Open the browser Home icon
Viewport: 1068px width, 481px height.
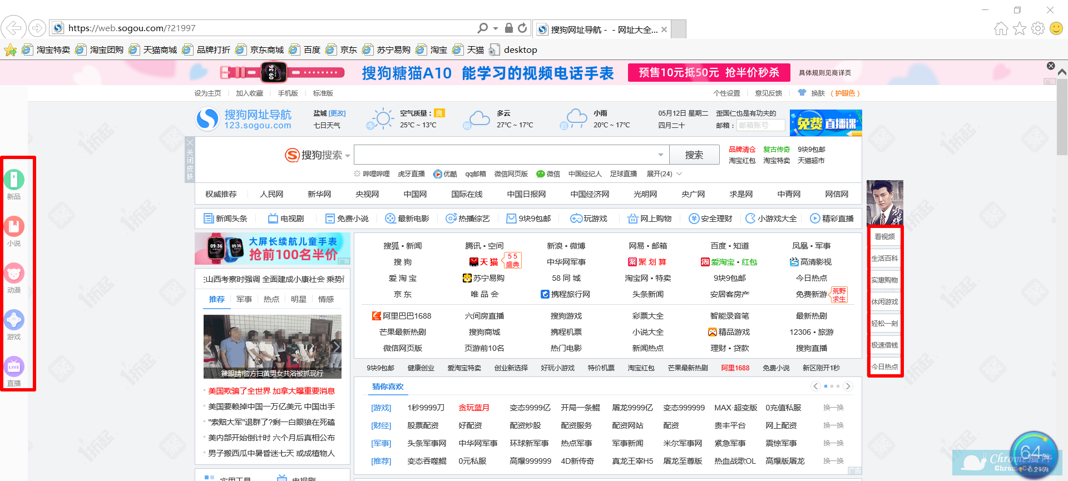point(1001,28)
